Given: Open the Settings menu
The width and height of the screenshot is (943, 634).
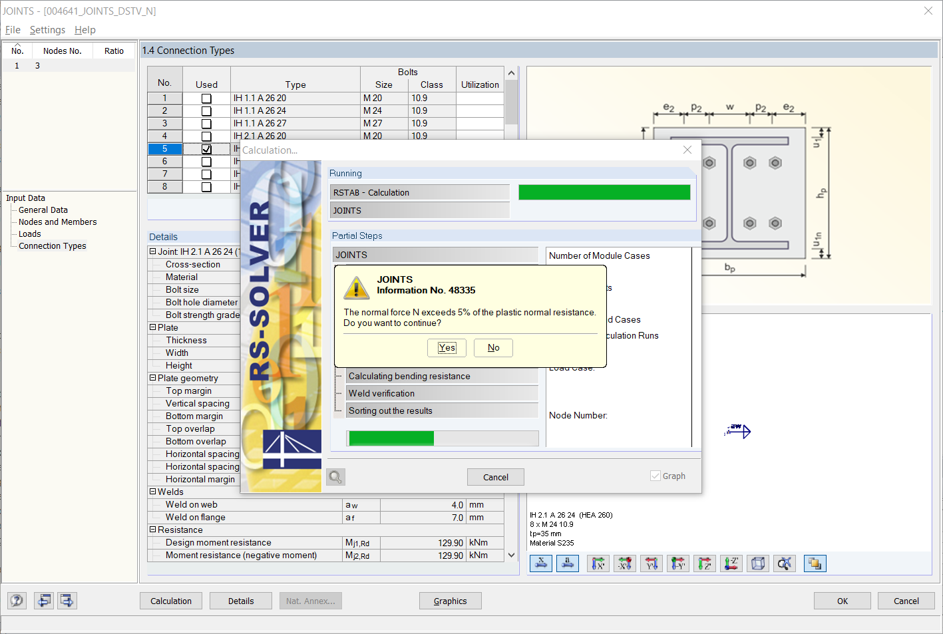Looking at the screenshot, I should [x=47, y=30].
